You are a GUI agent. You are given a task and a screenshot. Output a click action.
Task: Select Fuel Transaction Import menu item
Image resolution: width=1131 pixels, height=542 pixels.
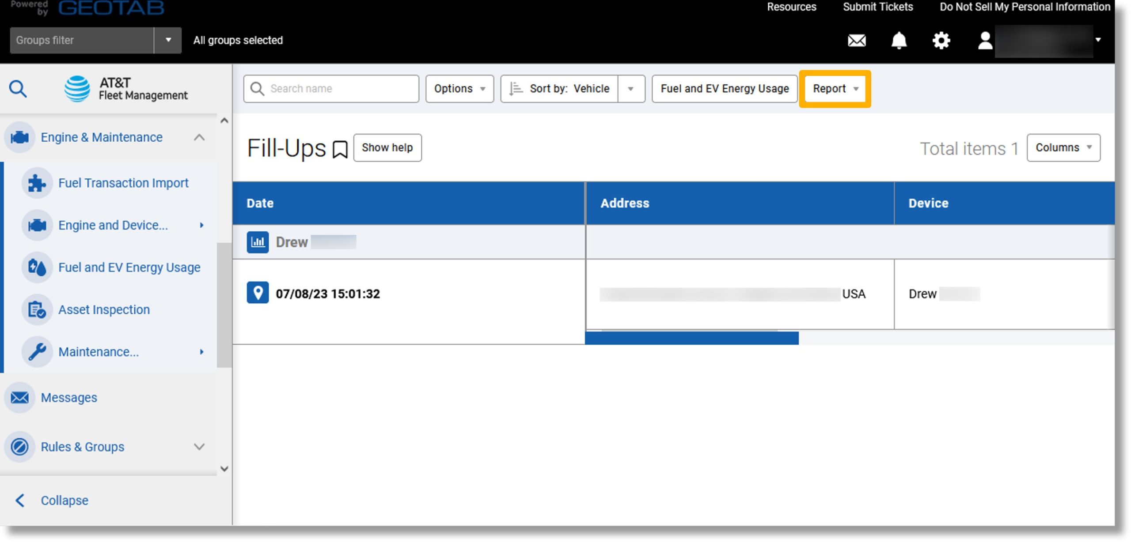coord(123,183)
